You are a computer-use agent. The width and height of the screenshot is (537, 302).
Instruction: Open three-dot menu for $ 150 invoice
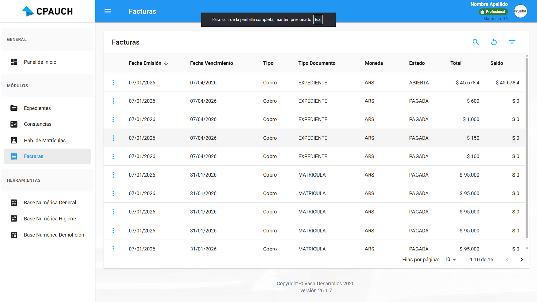pos(113,138)
